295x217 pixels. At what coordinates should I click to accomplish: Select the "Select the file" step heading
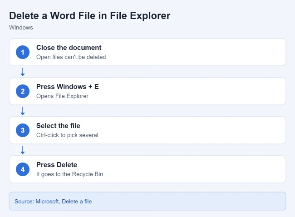click(x=59, y=126)
